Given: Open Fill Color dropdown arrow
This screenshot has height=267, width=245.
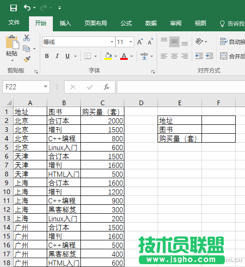Looking at the screenshot, I should coord(116,56).
